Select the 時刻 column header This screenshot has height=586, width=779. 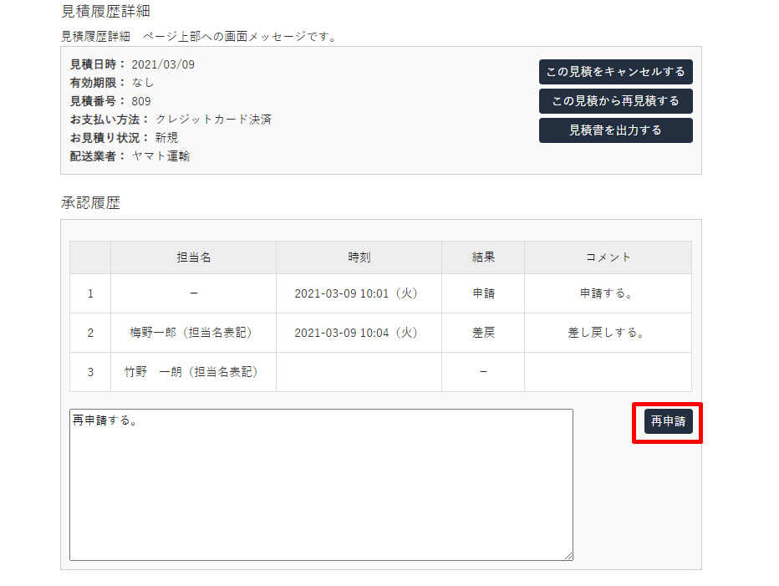[359, 257]
